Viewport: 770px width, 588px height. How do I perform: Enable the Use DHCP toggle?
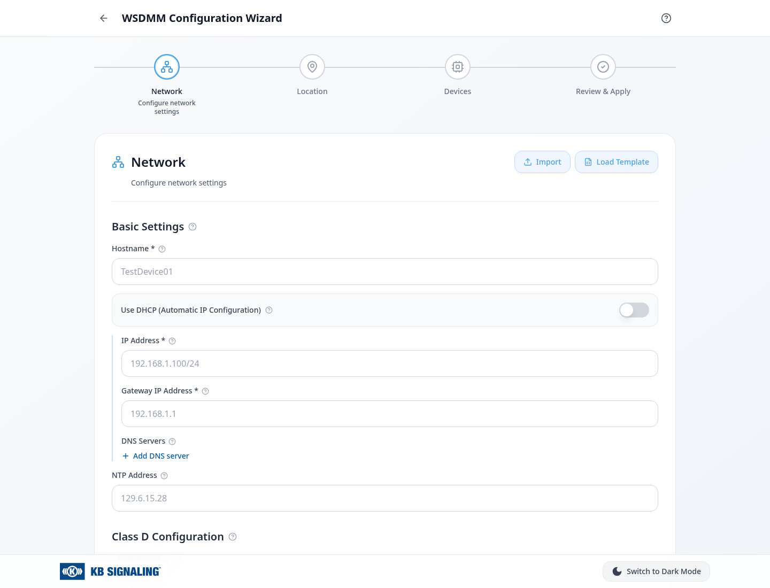click(x=634, y=310)
